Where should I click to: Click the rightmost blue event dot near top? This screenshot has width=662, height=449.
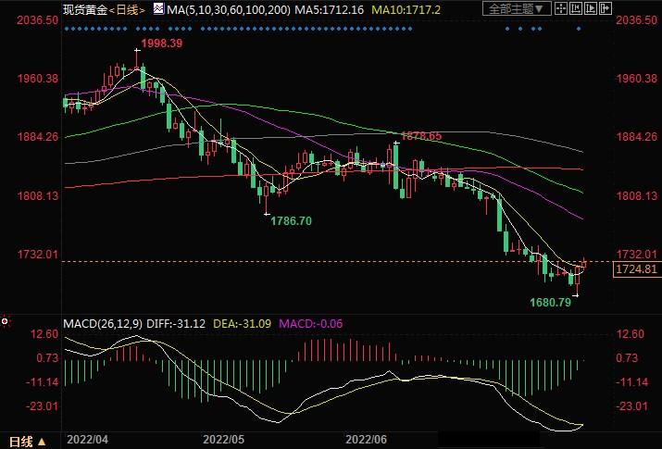[579, 28]
